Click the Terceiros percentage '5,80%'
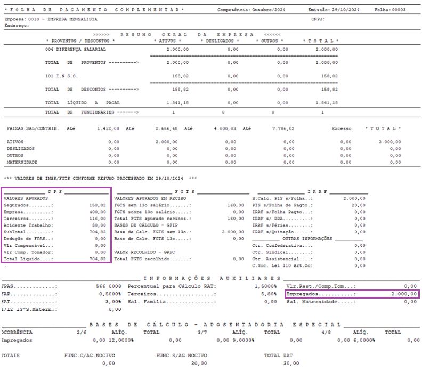The width and height of the screenshot is (422, 371). [x=269, y=294]
